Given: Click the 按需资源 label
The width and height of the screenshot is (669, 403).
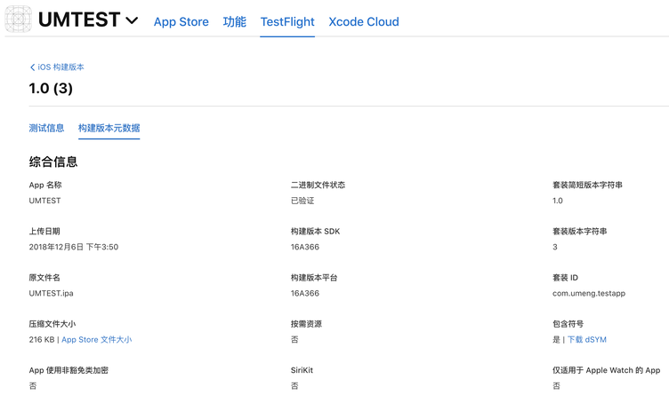Looking at the screenshot, I should point(306,324).
